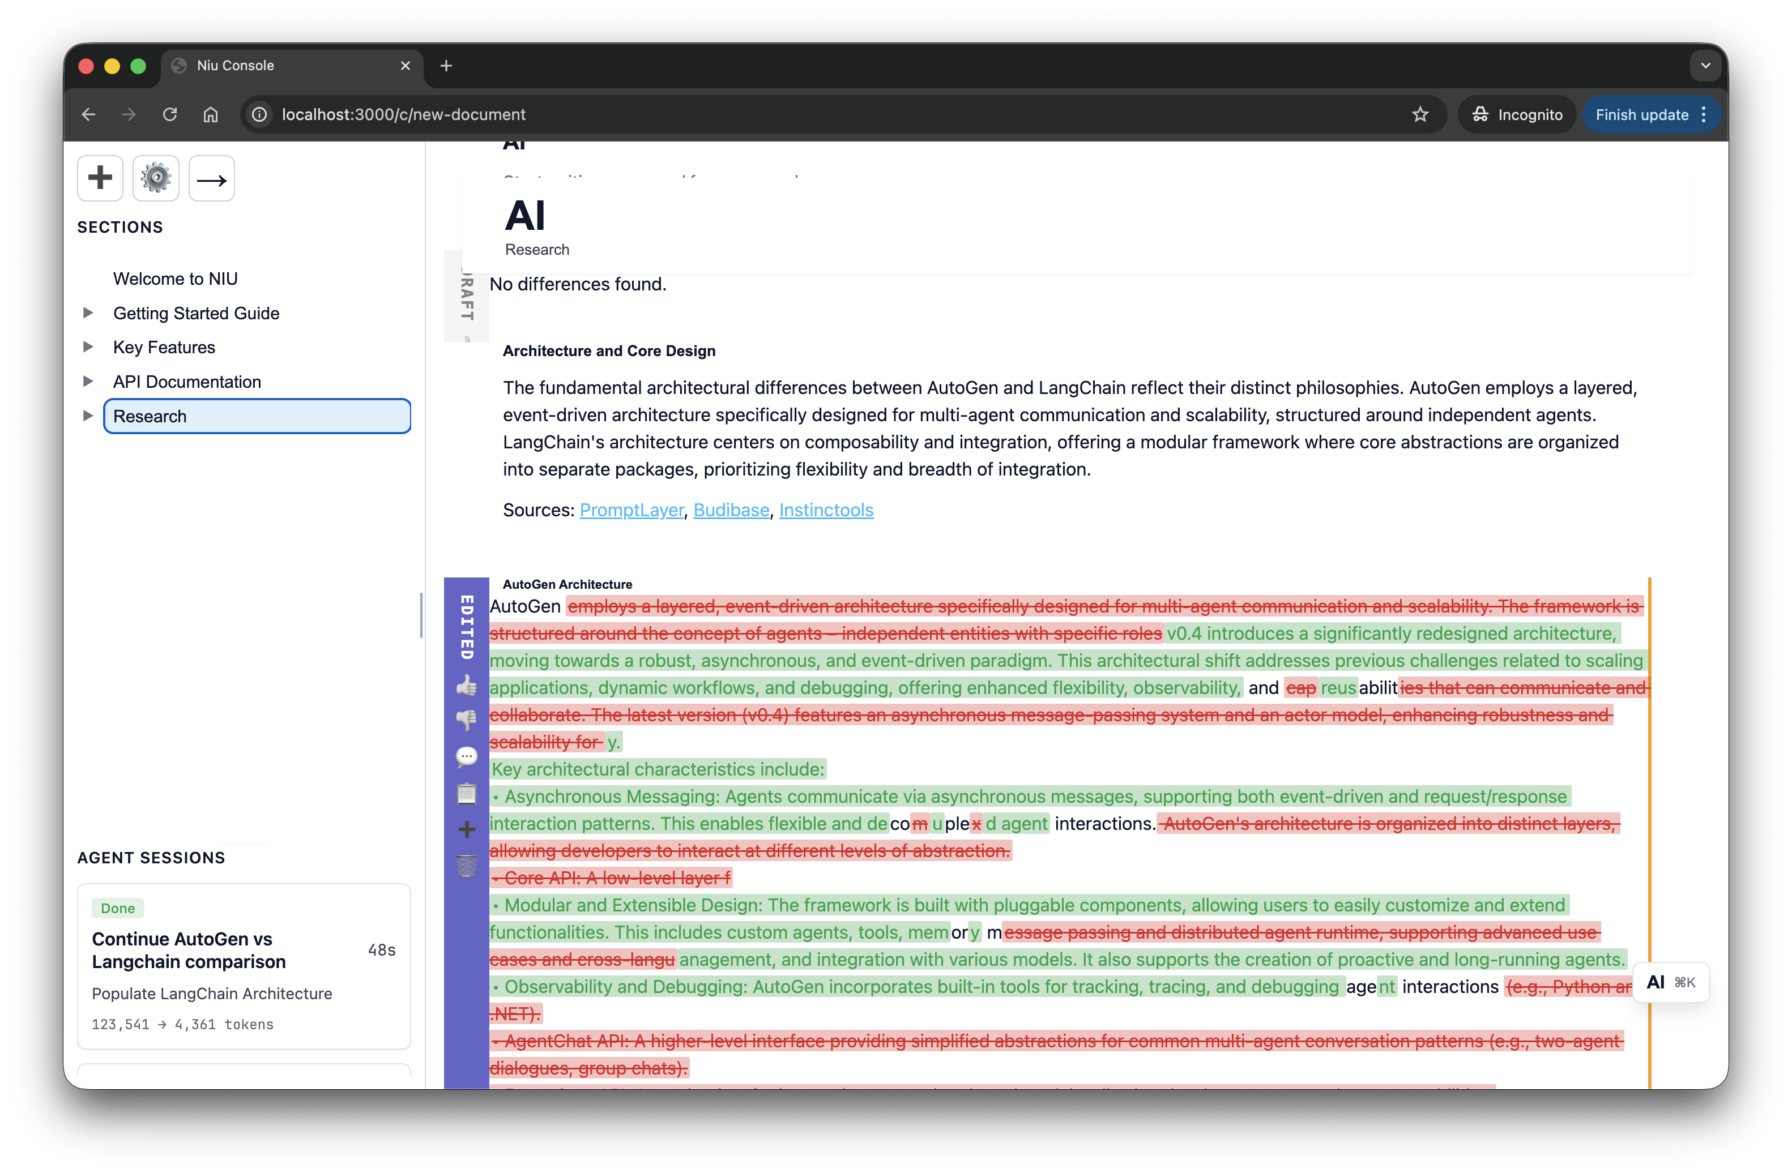Select Getting Started Guide section
This screenshot has width=1792, height=1173.
click(197, 313)
